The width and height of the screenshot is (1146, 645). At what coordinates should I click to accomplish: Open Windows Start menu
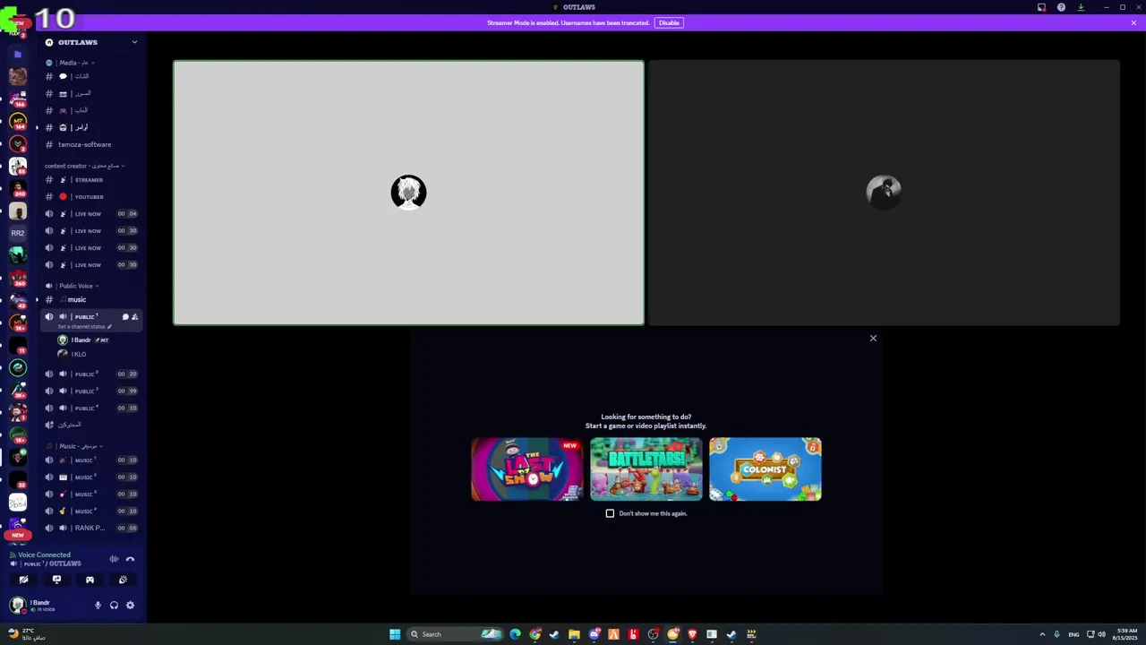click(x=395, y=634)
